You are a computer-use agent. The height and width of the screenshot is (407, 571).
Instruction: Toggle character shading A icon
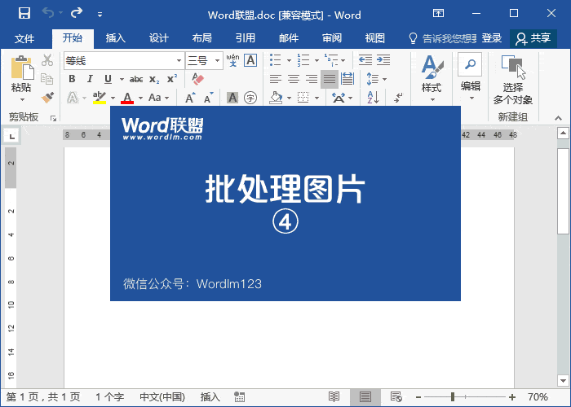coord(232,98)
